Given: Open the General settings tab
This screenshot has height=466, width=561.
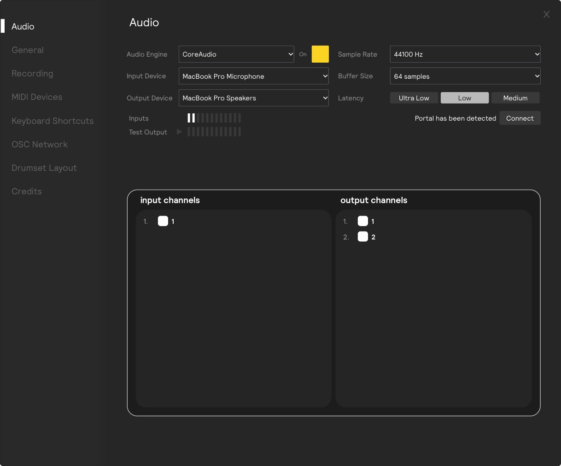Looking at the screenshot, I should [x=28, y=50].
